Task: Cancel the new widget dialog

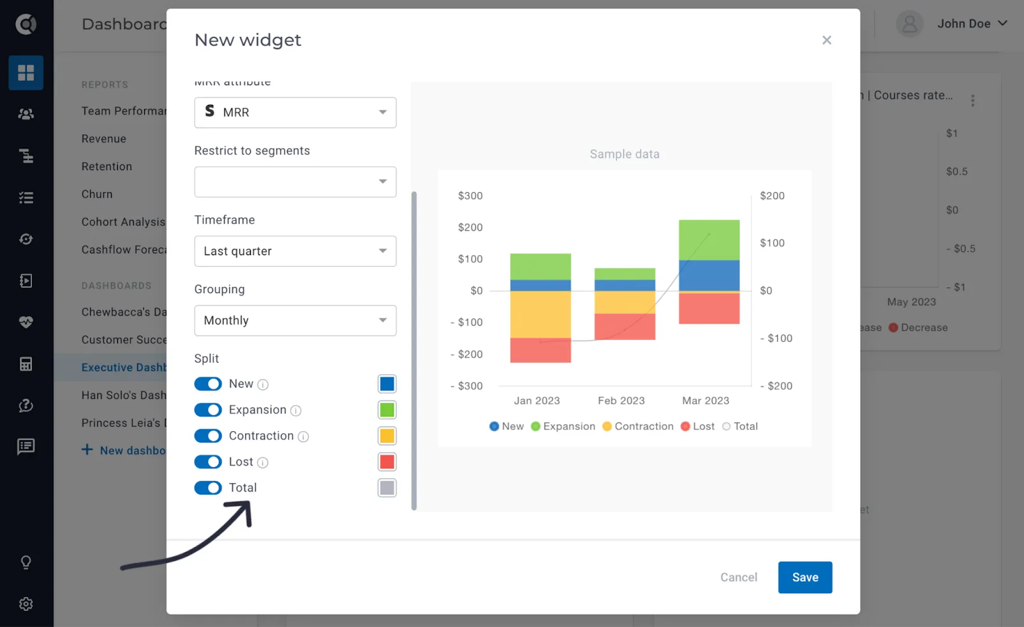Action: point(739,577)
